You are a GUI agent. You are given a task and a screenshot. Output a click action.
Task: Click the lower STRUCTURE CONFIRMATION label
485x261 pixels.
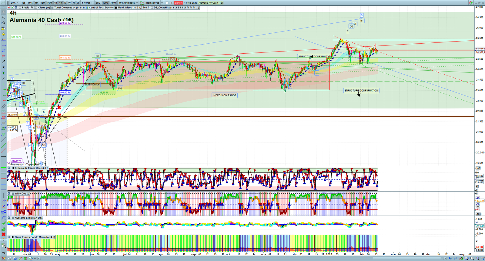pos(361,90)
